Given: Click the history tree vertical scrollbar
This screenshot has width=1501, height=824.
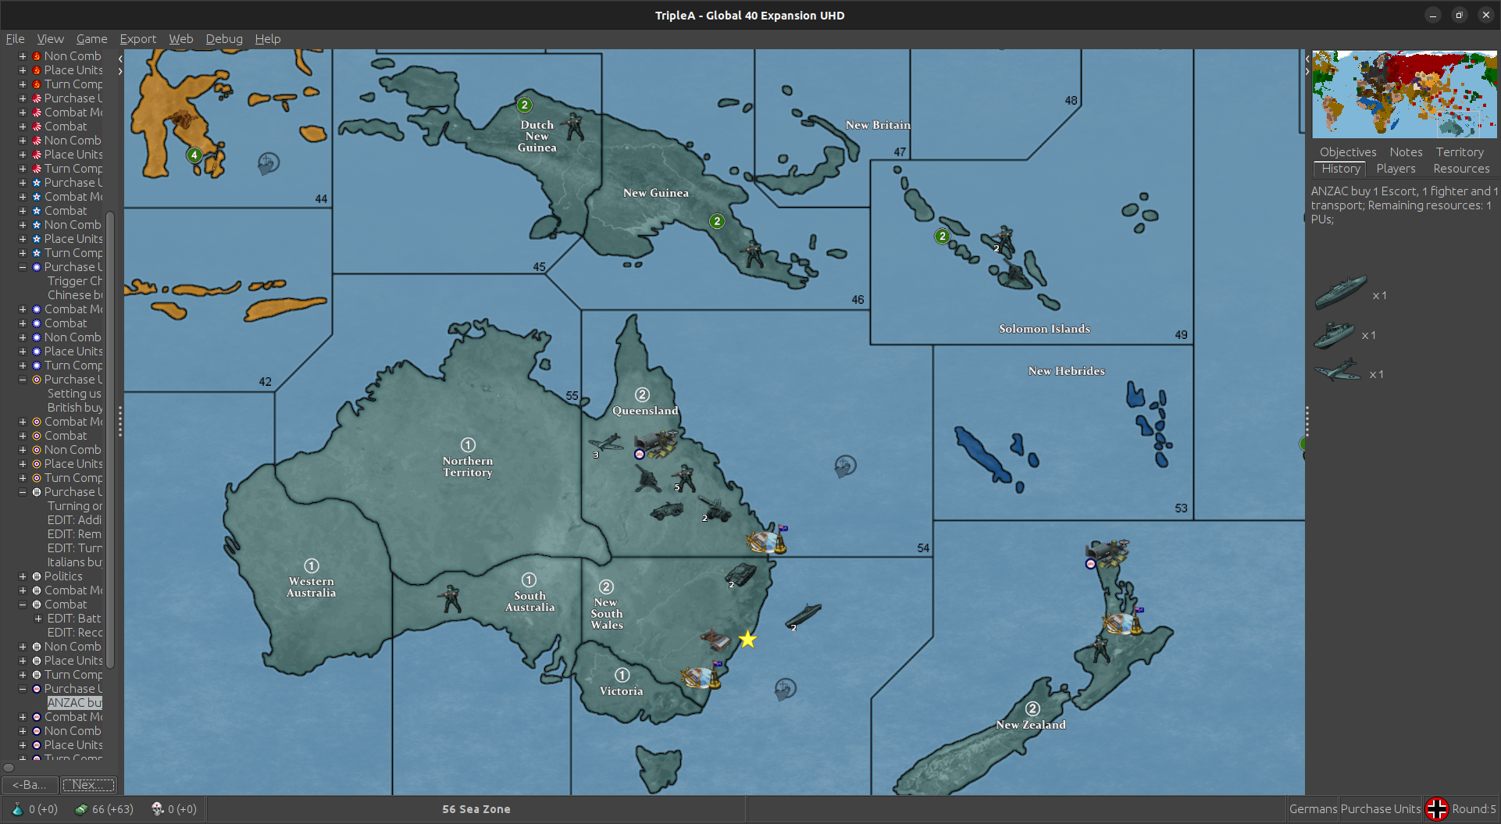Looking at the screenshot, I should click(110, 439).
